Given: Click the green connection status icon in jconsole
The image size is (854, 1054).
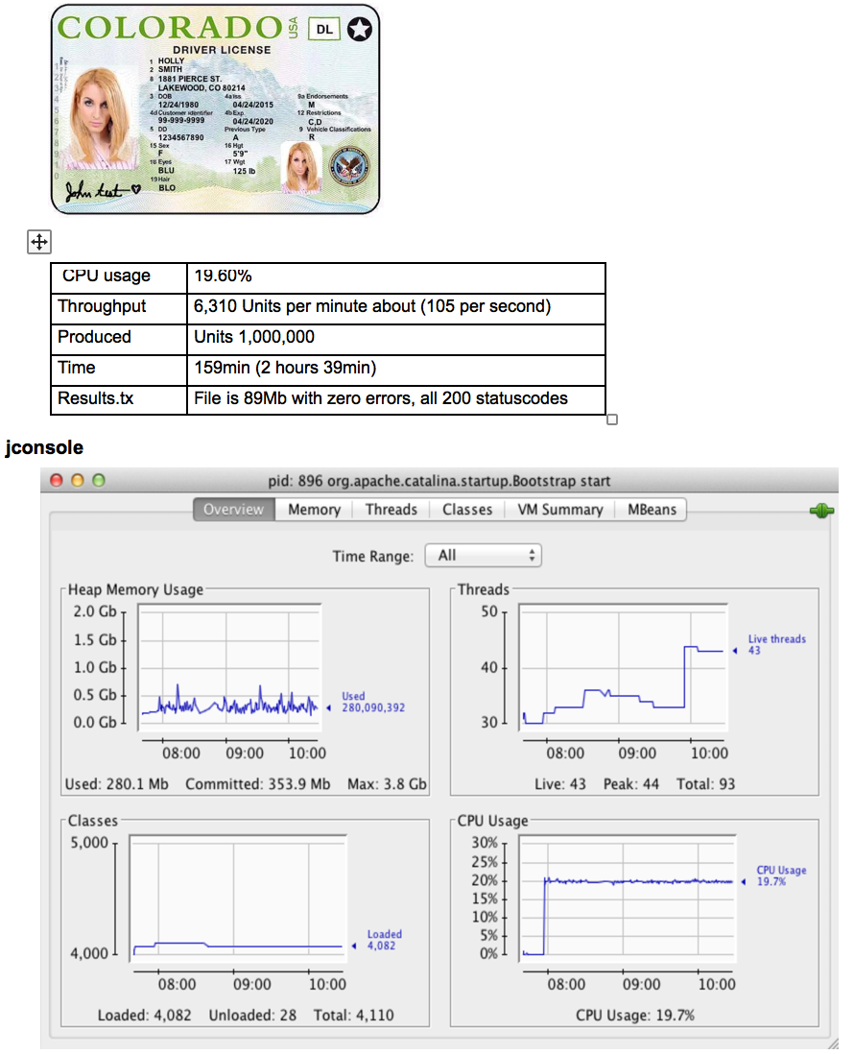Looking at the screenshot, I should (x=821, y=512).
